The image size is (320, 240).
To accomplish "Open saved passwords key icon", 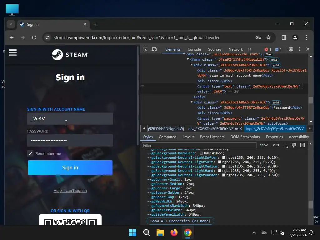I will tap(258, 37).
